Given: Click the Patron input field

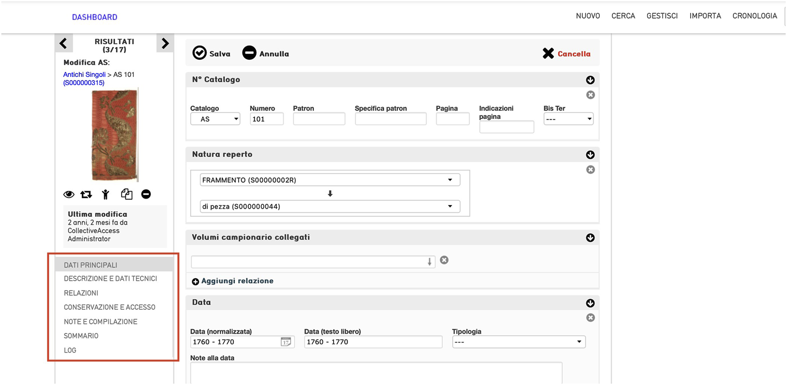Looking at the screenshot, I should click(x=319, y=119).
